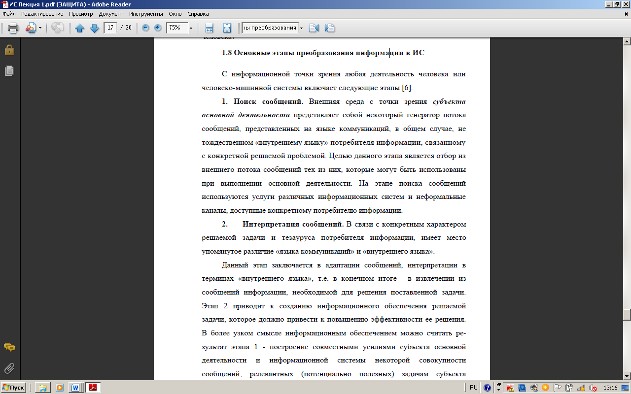The image size is (631, 394).
Task: Click the bold text '1. Поиск сообщений.'
Action: [x=262, y=102]
